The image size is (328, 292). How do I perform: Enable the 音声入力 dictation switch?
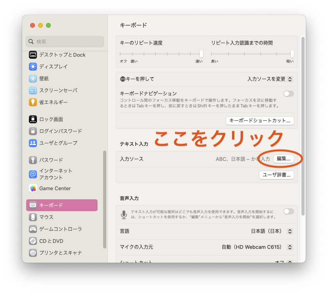pyautogui.click(x=288, y=212)
